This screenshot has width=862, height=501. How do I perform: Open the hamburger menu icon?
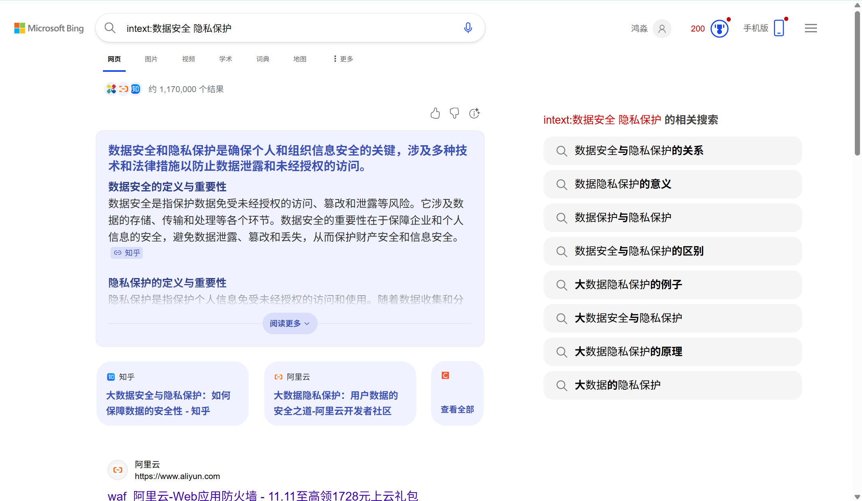point(811,28)
